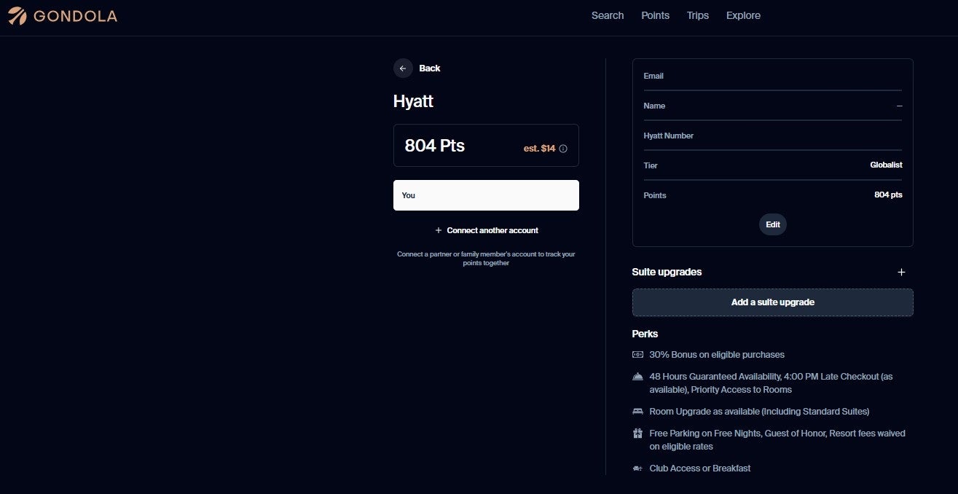
Task: Click the Hyatt heading
Action: (x=413, y=101)
